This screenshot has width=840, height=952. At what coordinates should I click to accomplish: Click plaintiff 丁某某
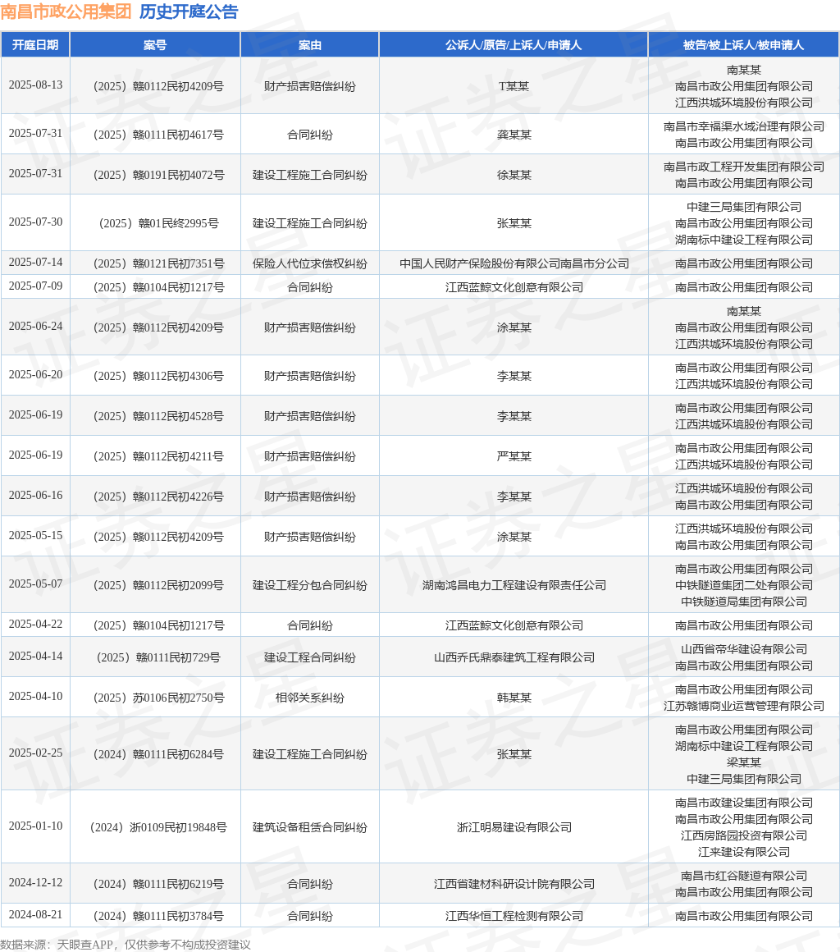514,86
